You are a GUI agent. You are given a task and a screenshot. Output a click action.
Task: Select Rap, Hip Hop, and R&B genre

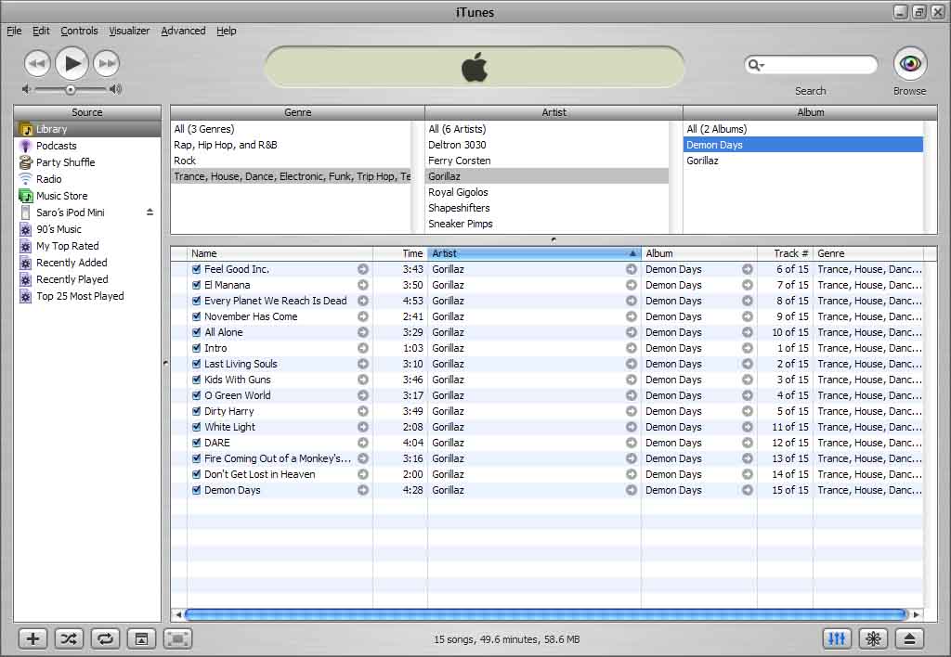[x=292, y=145]
